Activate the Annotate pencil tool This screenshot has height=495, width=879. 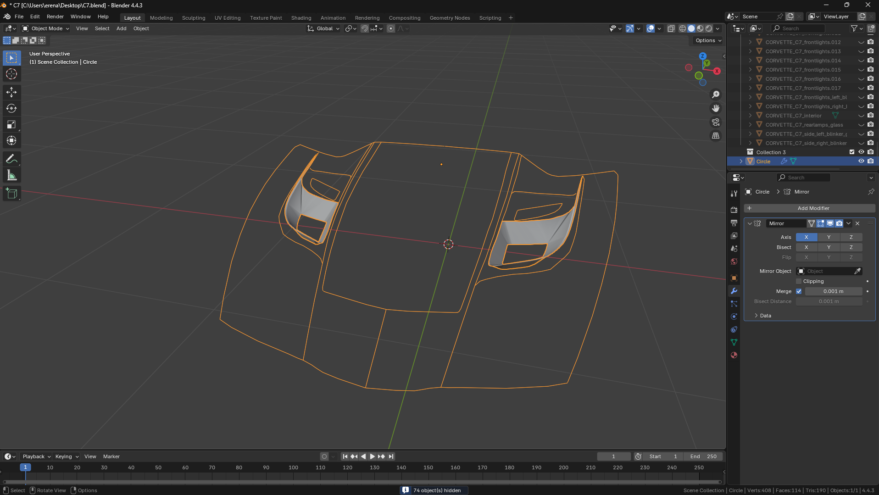click(11, 159)
